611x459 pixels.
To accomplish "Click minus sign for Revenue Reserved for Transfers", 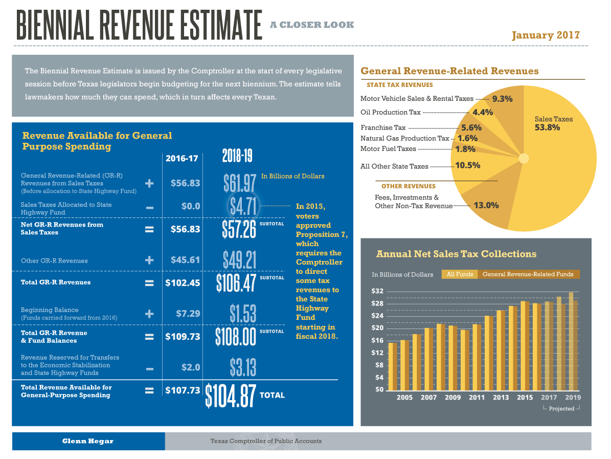I will (149, 368).
